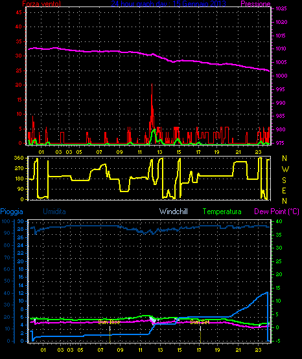Click wind direction axis value 90
Viewport: 302px width, 359px height.
tap(21, 189)
